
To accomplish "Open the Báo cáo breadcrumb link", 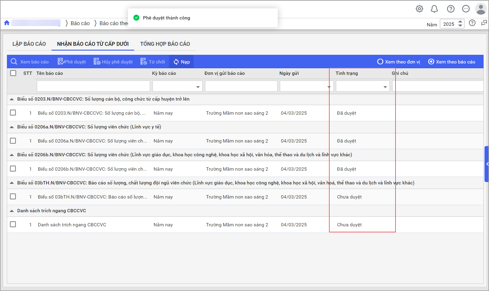I will tap(80, 23).
